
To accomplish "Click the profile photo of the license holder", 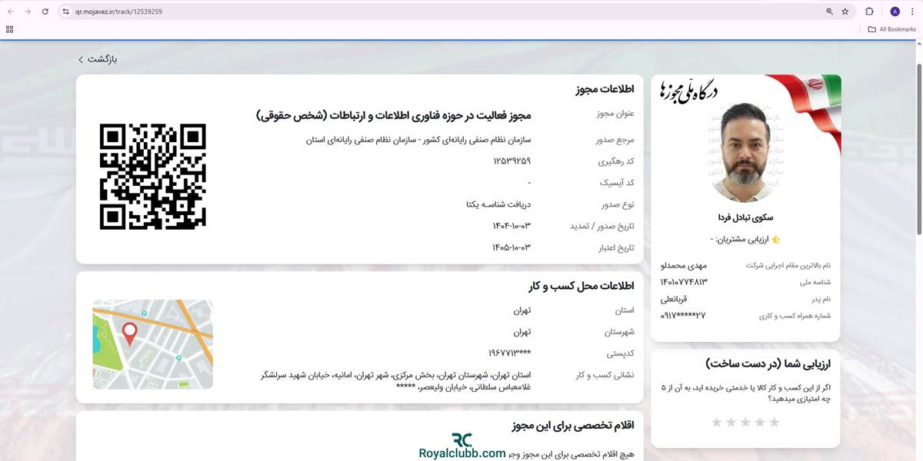I will pos(745,152).
